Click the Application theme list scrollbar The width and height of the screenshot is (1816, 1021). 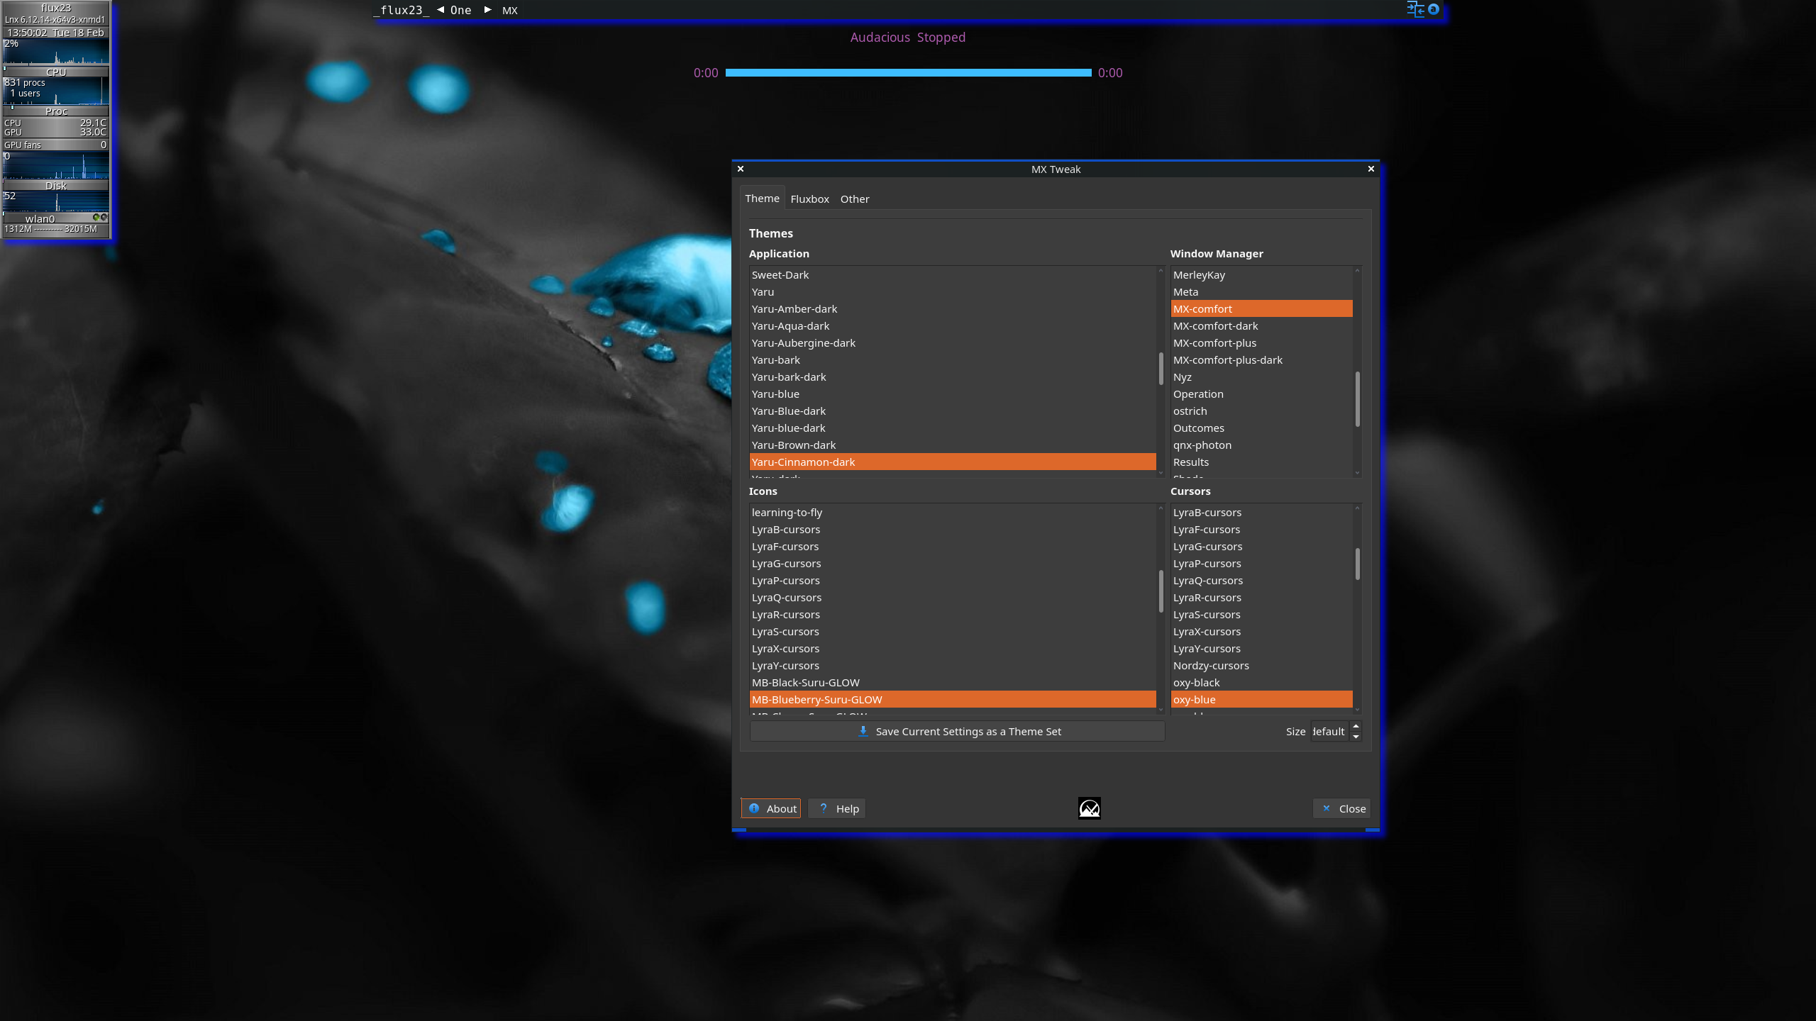coord(1161,369)
